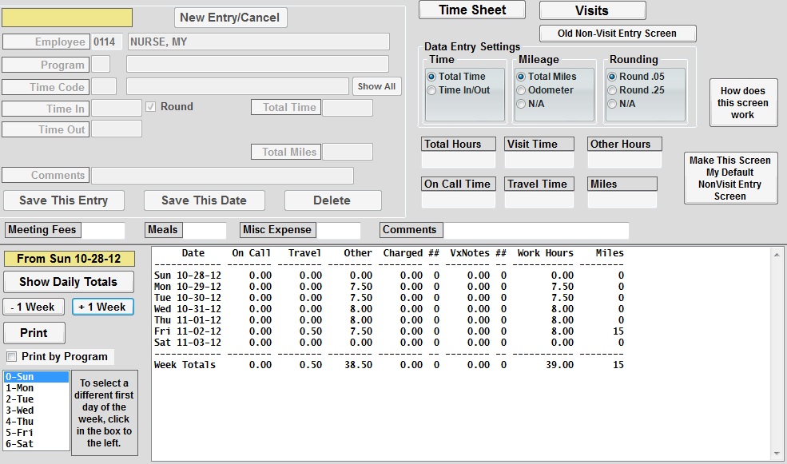Go forward with + 1 Week
This screenshot has height=464, width=787.
(x=102, y=307)
